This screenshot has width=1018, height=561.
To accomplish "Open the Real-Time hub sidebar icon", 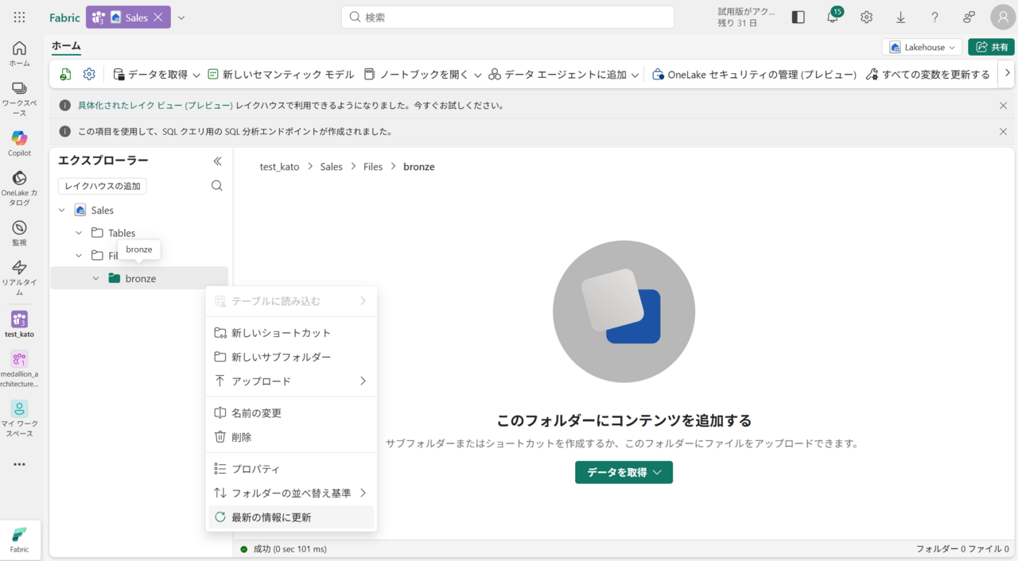I will click(x=19, y=269).
